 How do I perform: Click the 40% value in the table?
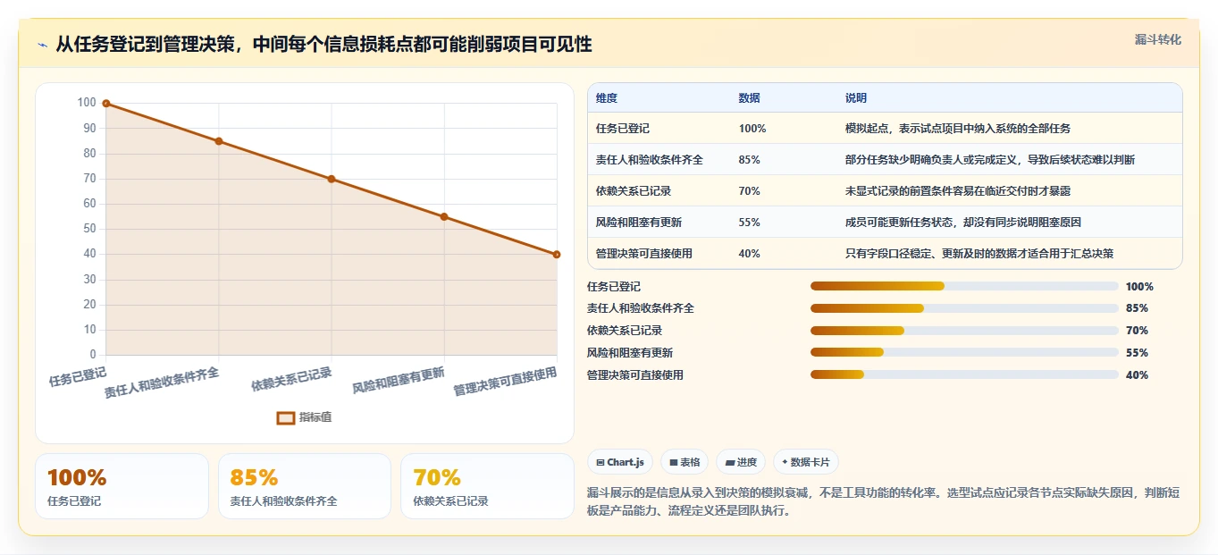(x=750, y=254)
